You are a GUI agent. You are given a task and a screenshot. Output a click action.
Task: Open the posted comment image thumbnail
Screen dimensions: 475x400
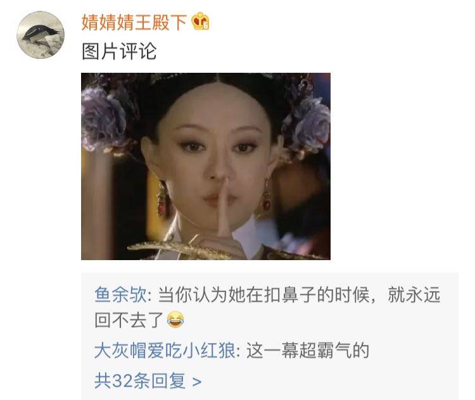(x=206, y=166)
